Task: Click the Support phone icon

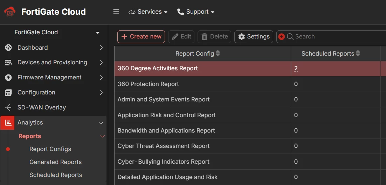Action: [180, 12]
